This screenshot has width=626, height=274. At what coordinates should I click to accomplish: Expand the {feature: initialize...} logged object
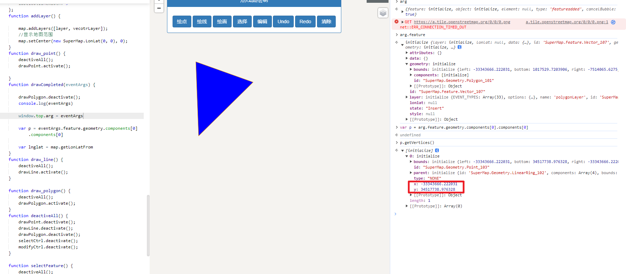point(403,11)
